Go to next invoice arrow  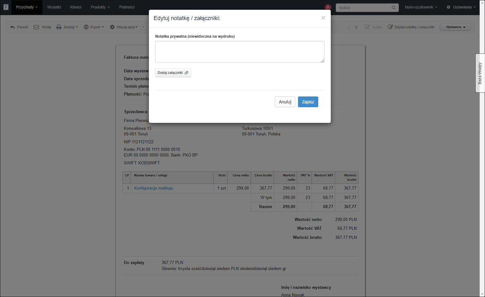click(356, 27)
